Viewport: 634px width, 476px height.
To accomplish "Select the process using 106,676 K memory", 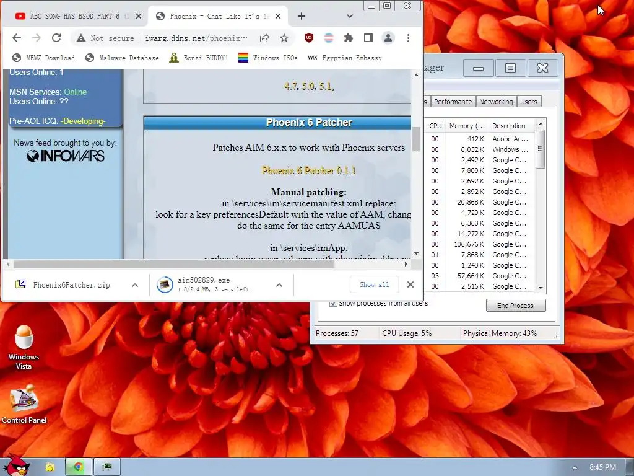I will click(480, 244).
